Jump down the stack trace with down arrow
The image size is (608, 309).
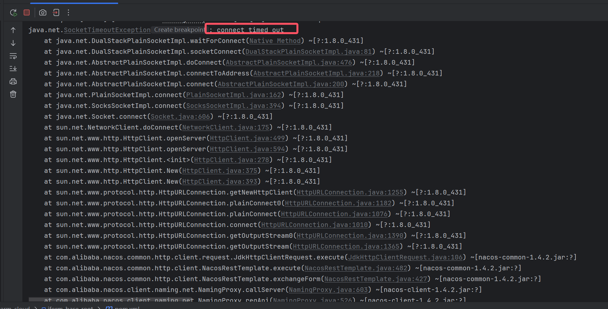tap(13, 43)
